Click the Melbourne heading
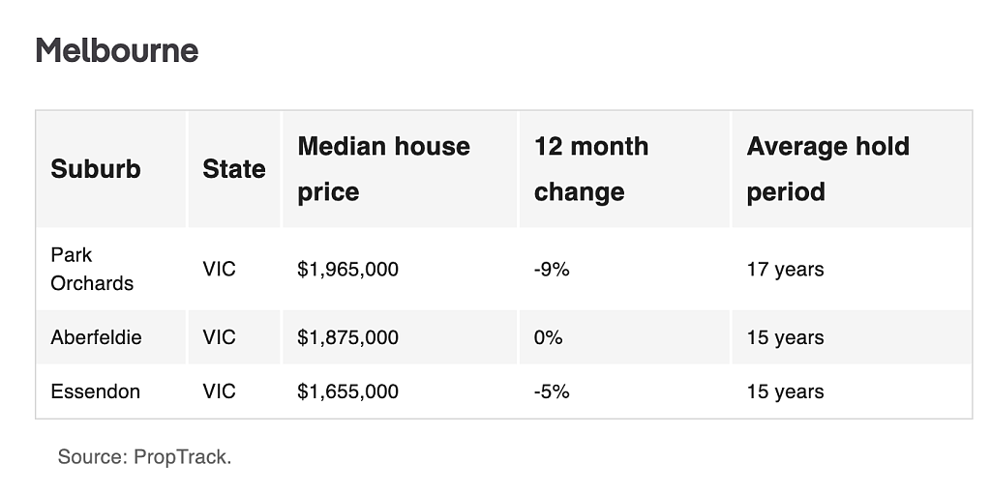Image resolution: width=991 pixels, height=492 pixels. click(117, 50)
